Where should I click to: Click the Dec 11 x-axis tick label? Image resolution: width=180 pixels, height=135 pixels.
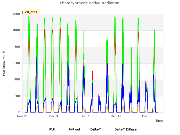point(116,116)
